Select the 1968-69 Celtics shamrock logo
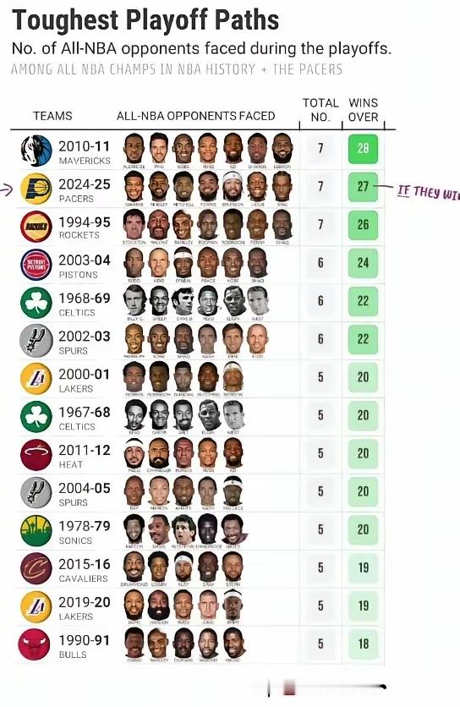 (x=36, y=303)
